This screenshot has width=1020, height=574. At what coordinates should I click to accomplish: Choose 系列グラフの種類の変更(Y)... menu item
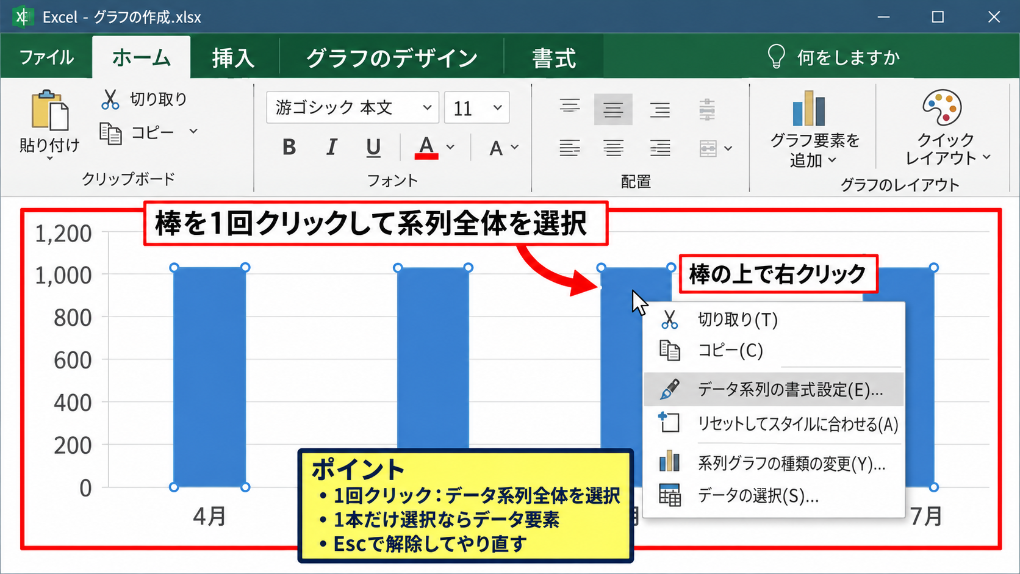pyautogui.click(x=774, y=463)
